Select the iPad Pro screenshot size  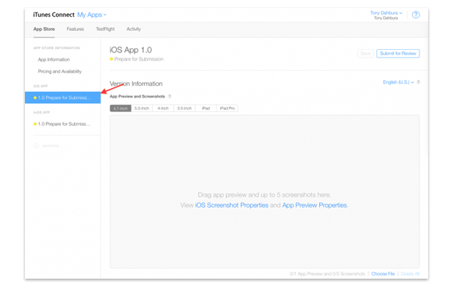click(x=227, y=108)
